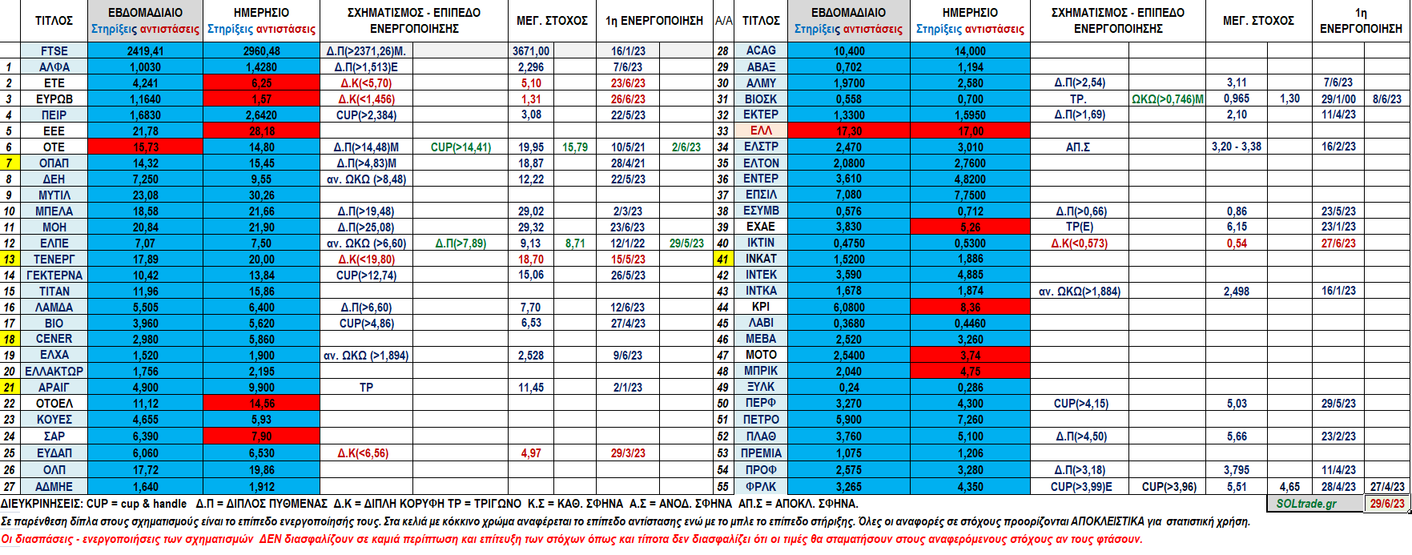This screenshot has width=1412, height=555.
Task: Select ΕΧΑΕ red daily value 5,26
Action: point(971,227)
